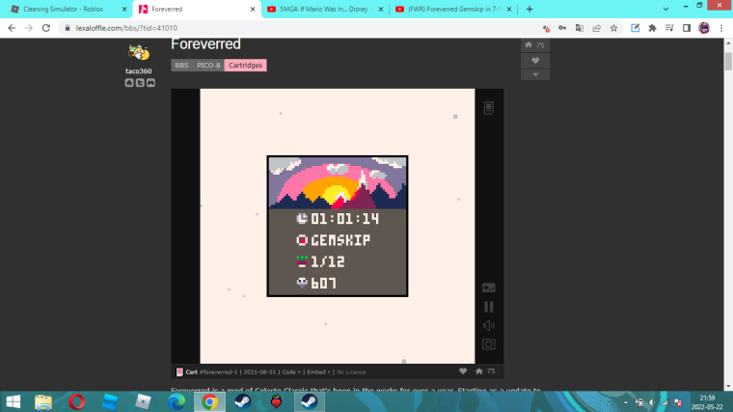Heart the Foreverred post near the title

(x=535, y=61)
